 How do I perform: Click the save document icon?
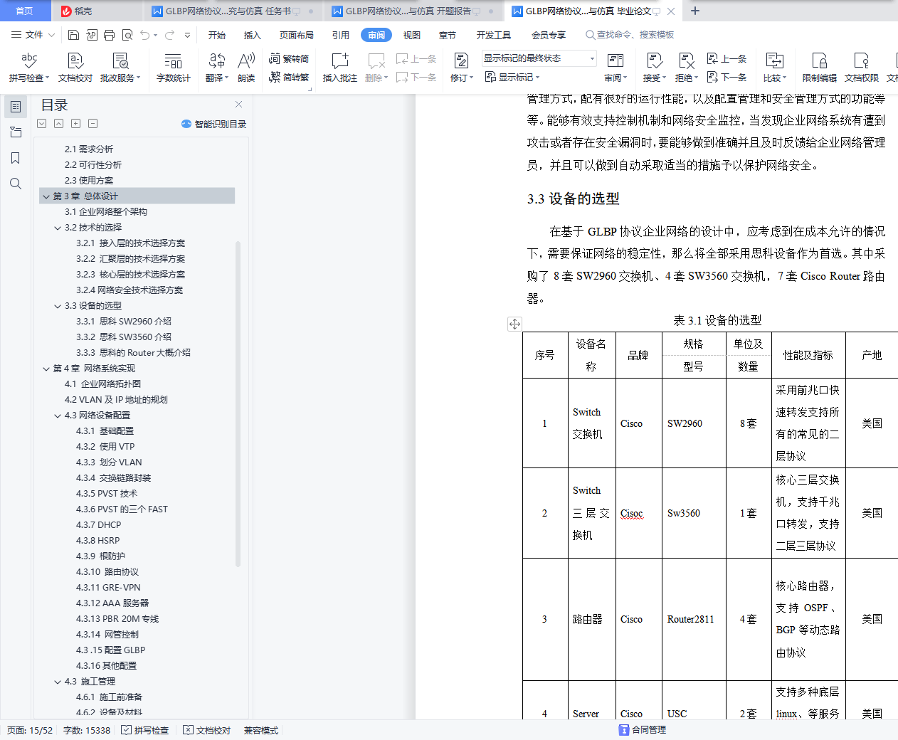point(73,35)
